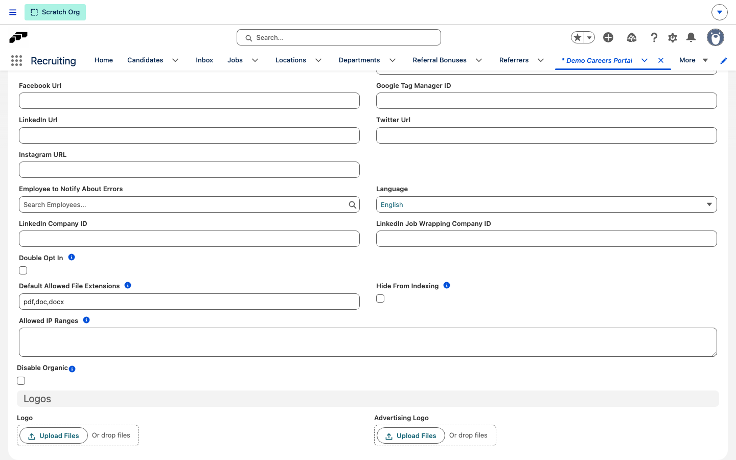Click the Facebook Url field
The width and height of the screenshot is (736, 460).
click(189, 101)
